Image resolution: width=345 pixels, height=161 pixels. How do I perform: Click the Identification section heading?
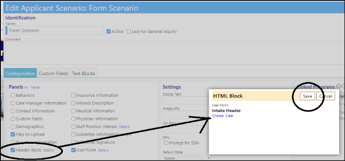pos(20,18)
